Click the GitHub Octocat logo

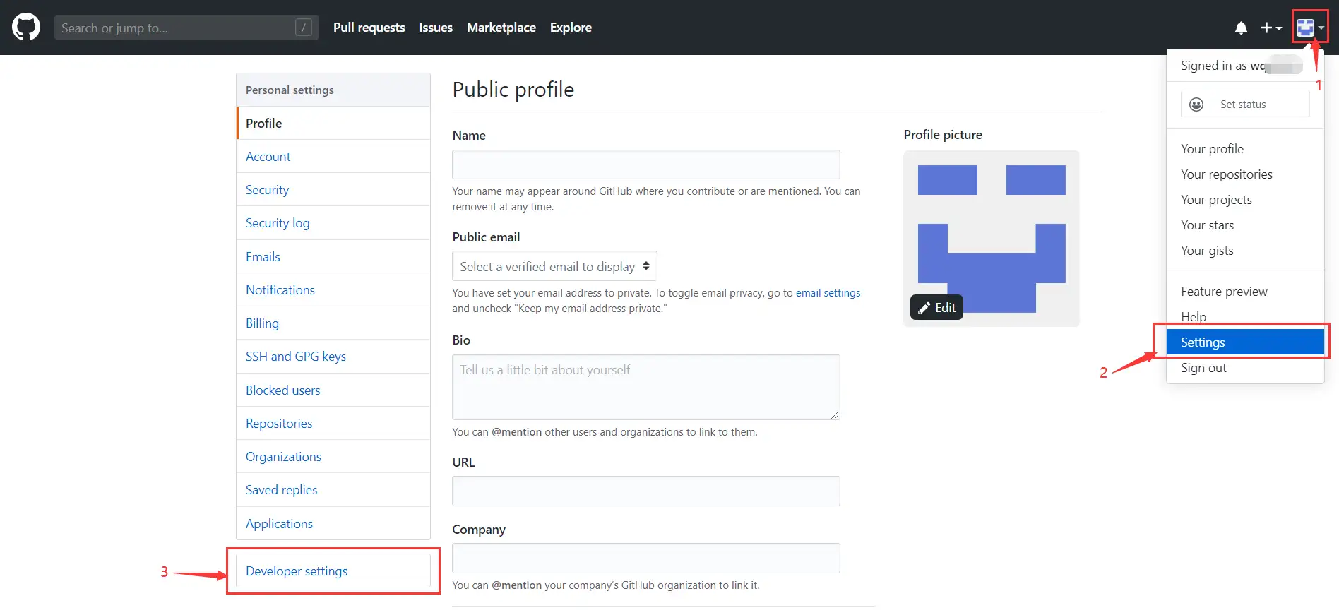(x=26, y=28)
